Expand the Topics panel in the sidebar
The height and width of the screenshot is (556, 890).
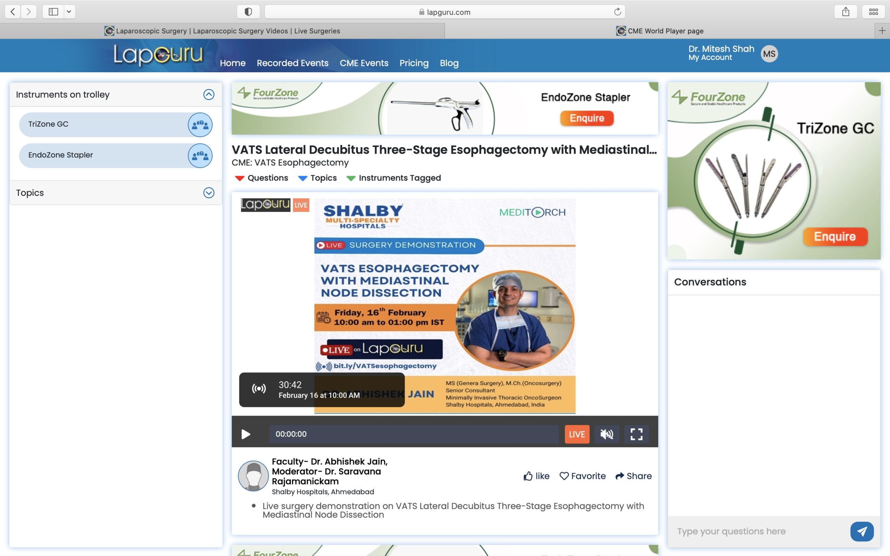click(x=209, y=193)
